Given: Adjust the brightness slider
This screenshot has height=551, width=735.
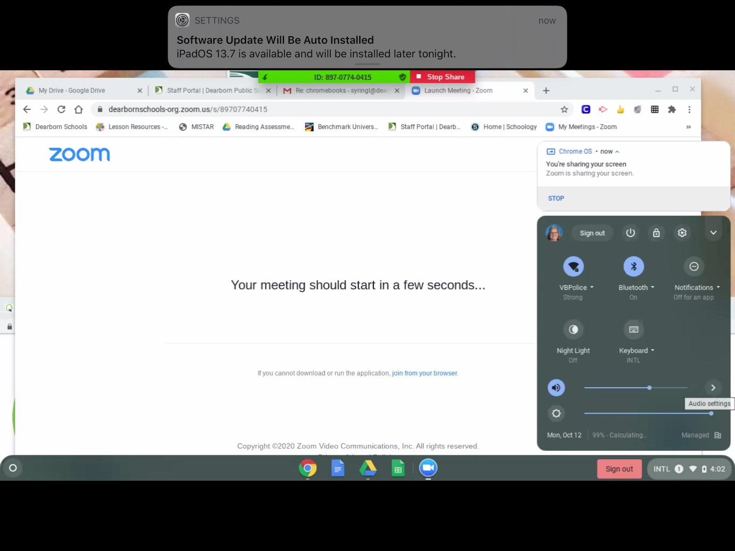Looking at the screenshot, I should click(648, 413).
